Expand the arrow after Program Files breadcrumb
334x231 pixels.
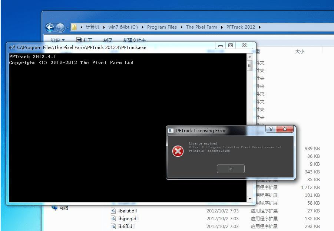(182, 27)
